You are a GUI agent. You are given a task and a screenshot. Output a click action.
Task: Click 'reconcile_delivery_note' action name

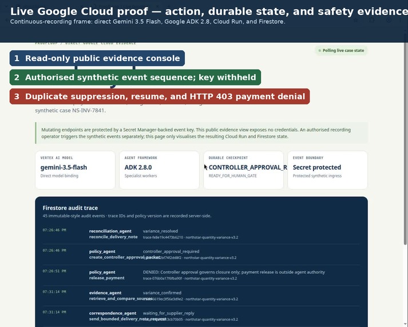pos(113,237)
